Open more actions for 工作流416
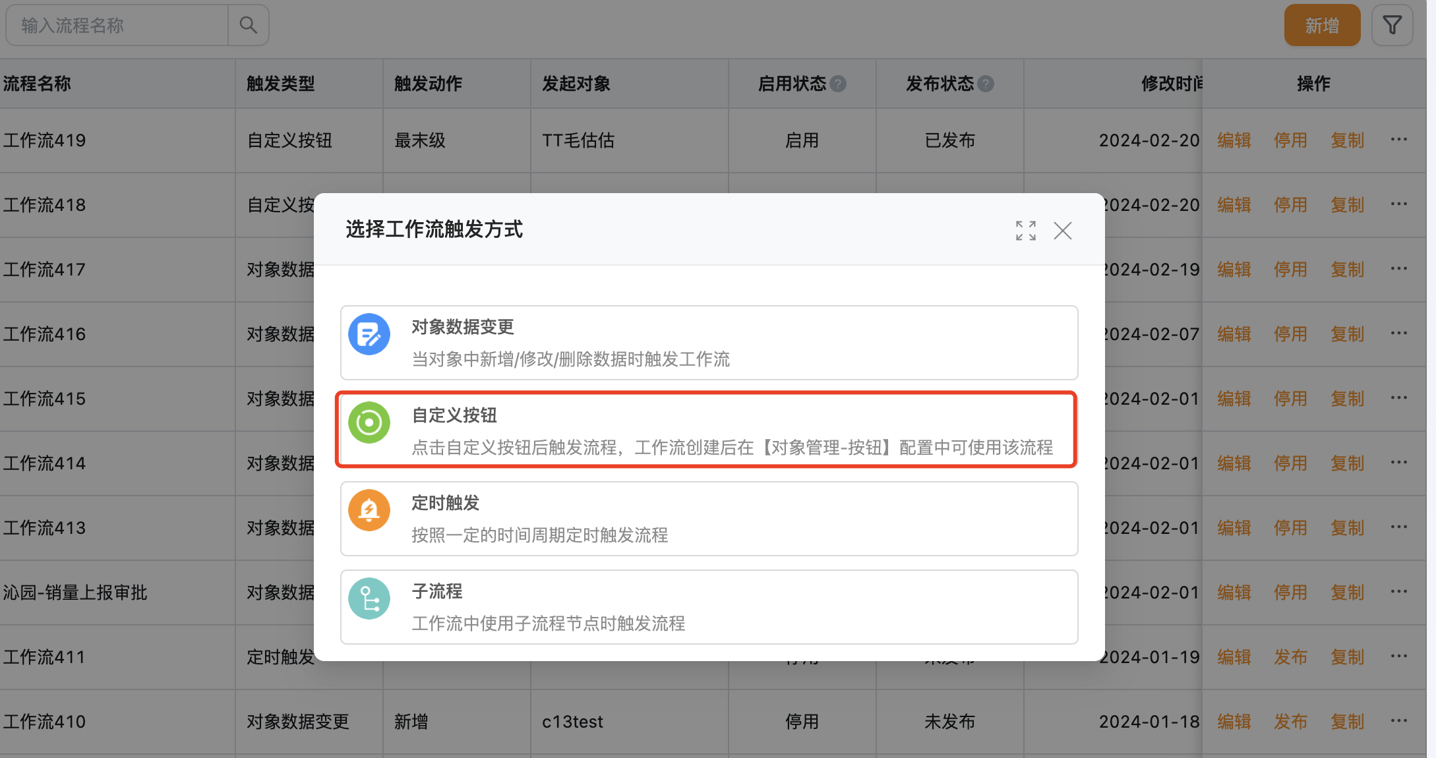 click(x=1399, y=334)
